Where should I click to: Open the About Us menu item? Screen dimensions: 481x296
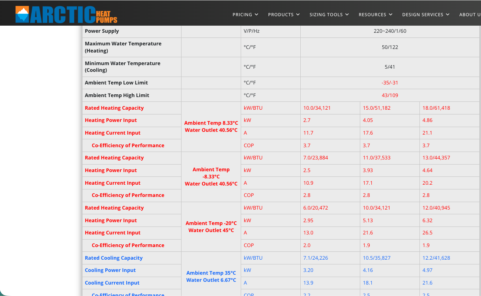[x=470, y=15]
